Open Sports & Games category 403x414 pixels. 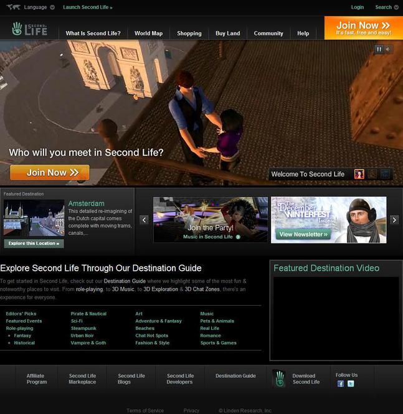pyautogui.click(x=219, y=342)
